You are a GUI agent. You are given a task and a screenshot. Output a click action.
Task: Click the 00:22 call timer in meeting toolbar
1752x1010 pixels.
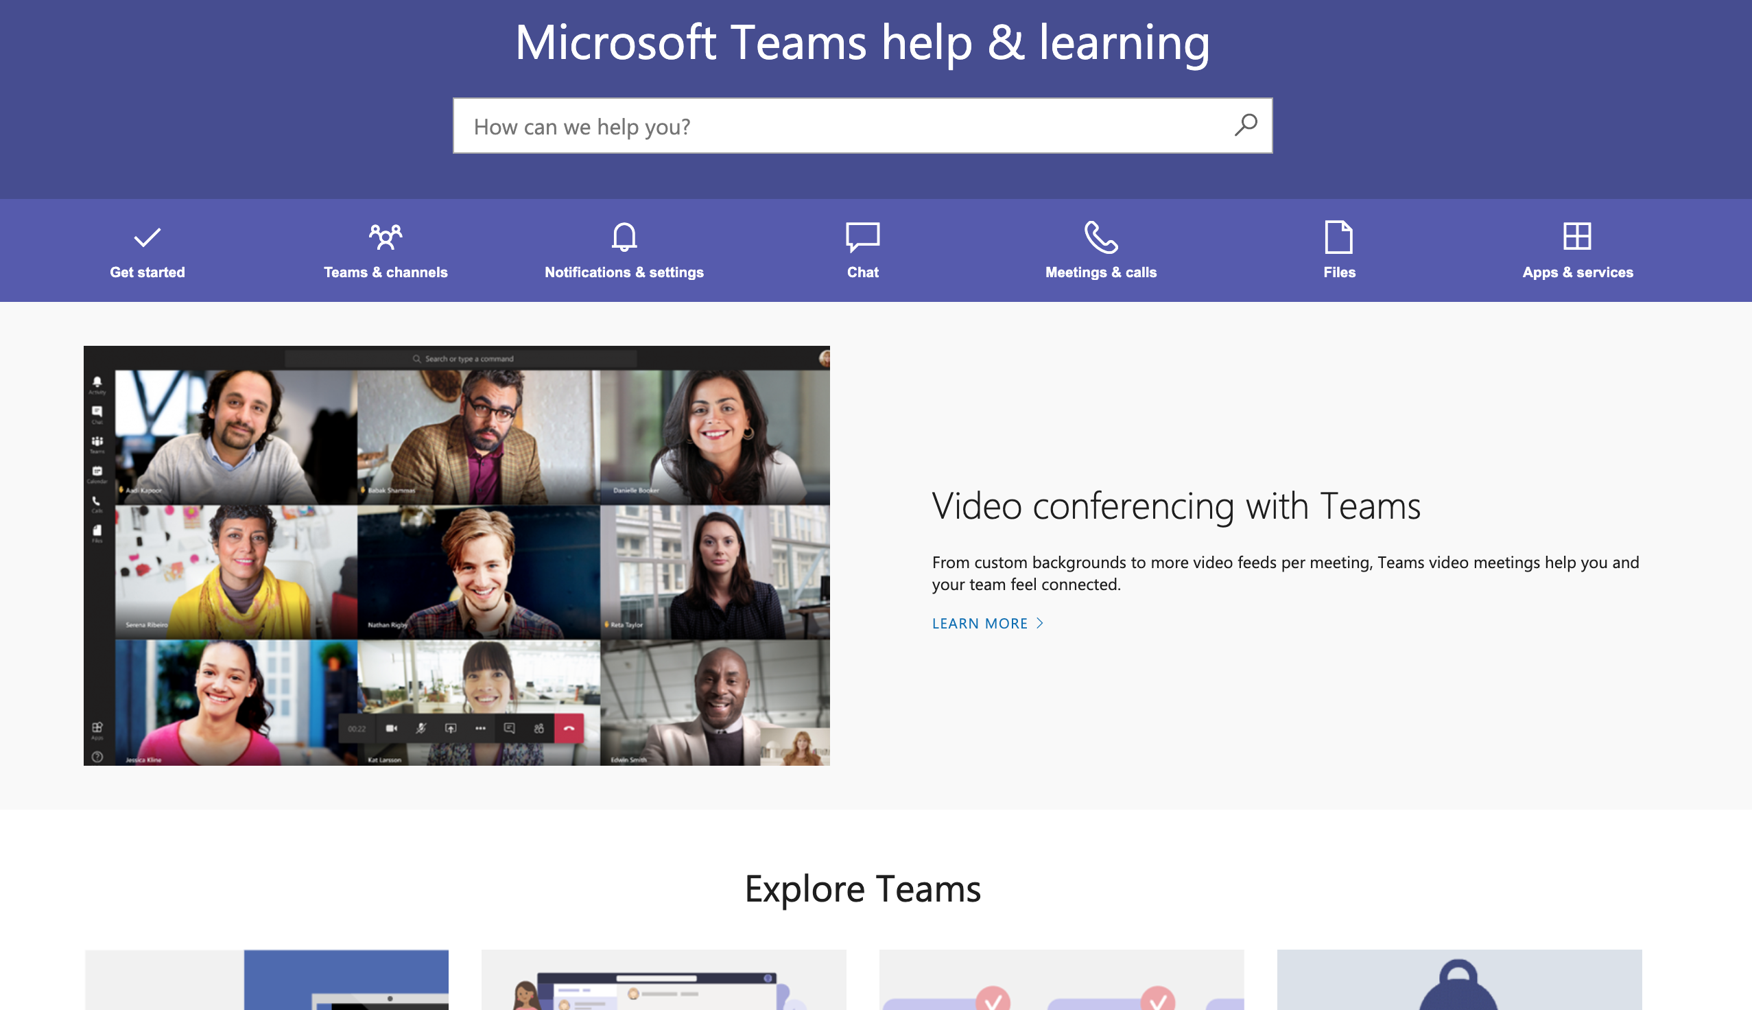(x=356, y=729)
